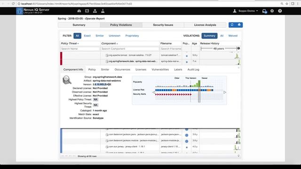The height and width of the screenshot is (169, 301).
Task: Select the All violations toggle
Action: (x=222, y=36)
